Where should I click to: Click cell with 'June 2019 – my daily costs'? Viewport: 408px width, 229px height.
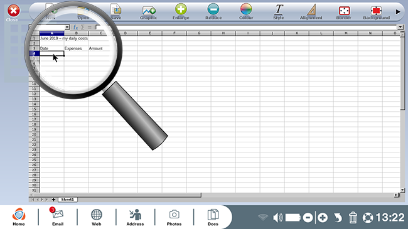[64, 38]
